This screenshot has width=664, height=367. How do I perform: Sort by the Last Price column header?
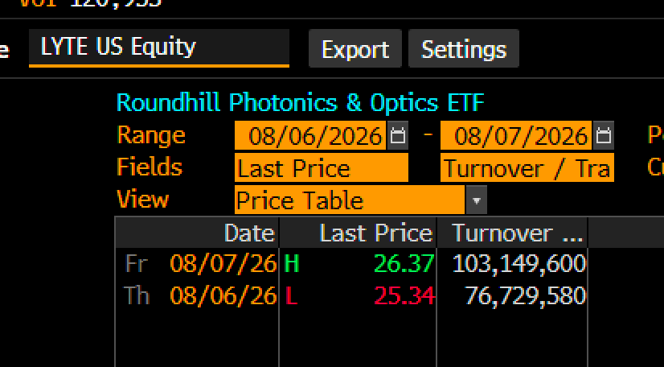[358, 233]
